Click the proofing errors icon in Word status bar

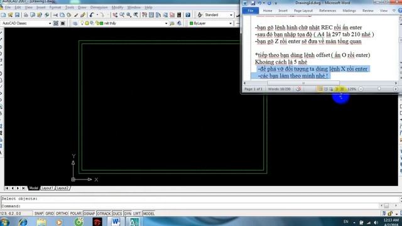(298, 89)
